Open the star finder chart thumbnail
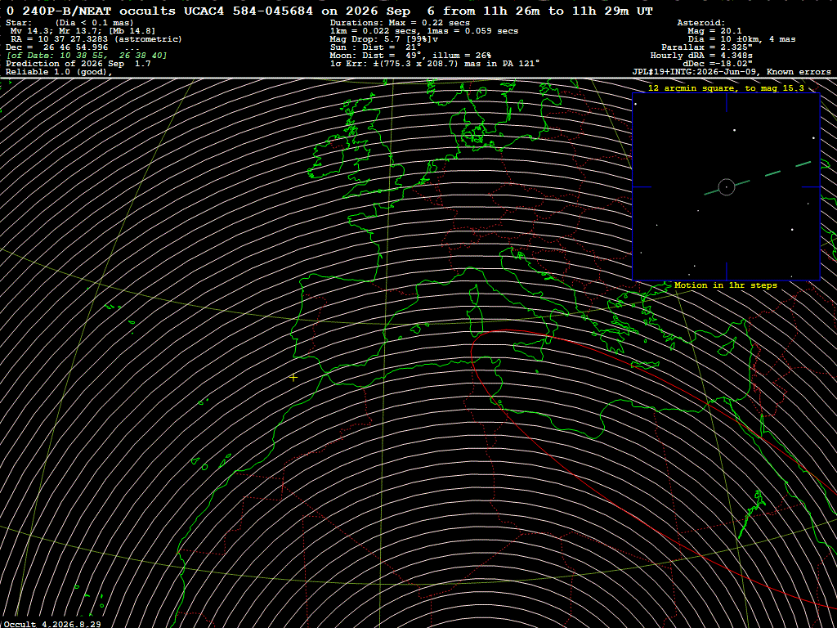Screen dimensions: 837x628 tap(726, 187)
